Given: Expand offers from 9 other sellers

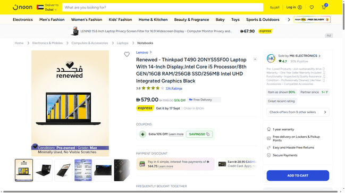Looking at the screenshot, I should click(x=298, y=112).
